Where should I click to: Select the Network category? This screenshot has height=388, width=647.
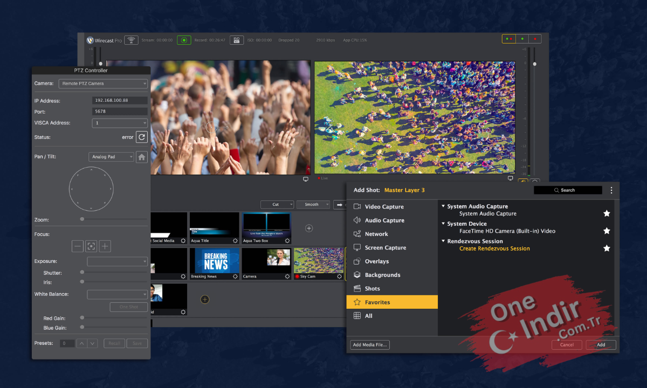(392, 234)
